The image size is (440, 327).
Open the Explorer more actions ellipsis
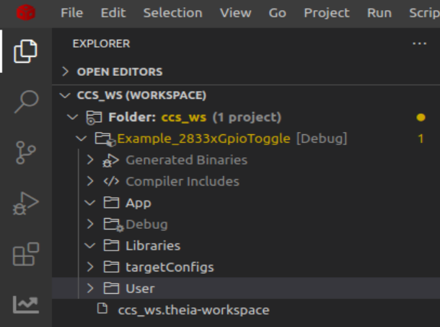(x=420, y=43)
